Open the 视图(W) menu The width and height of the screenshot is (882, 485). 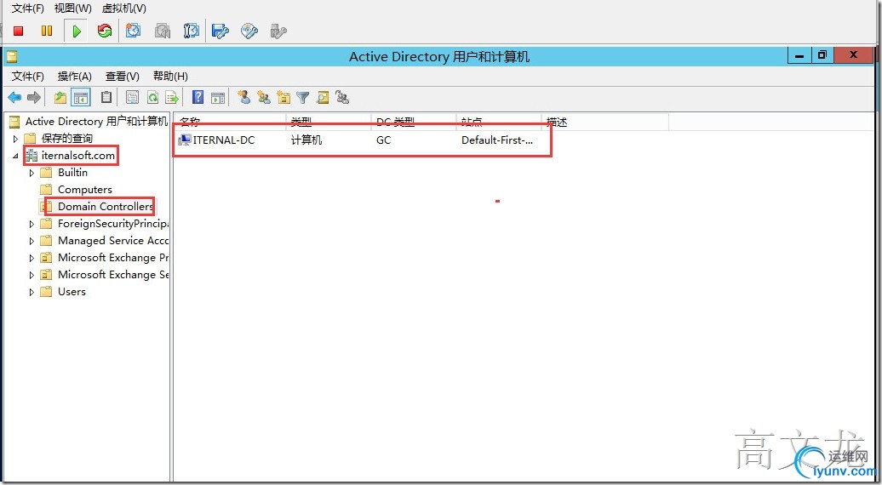[x=73, y=9]
